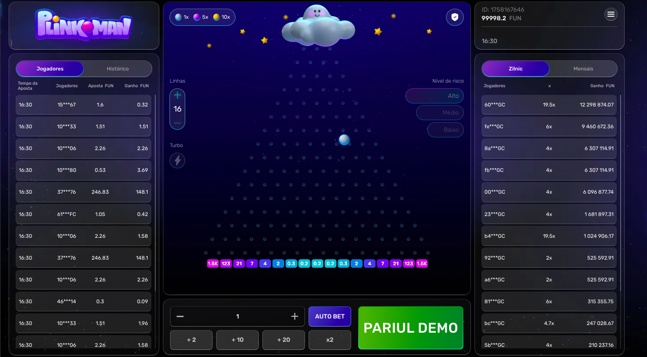
Task: Select leaderboard row 8a***GC
Action: [x=549, y=149]
